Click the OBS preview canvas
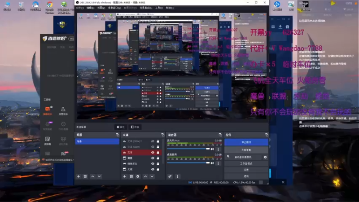Image resolution: width=359 pixels, height=202 pixels. 171,66
